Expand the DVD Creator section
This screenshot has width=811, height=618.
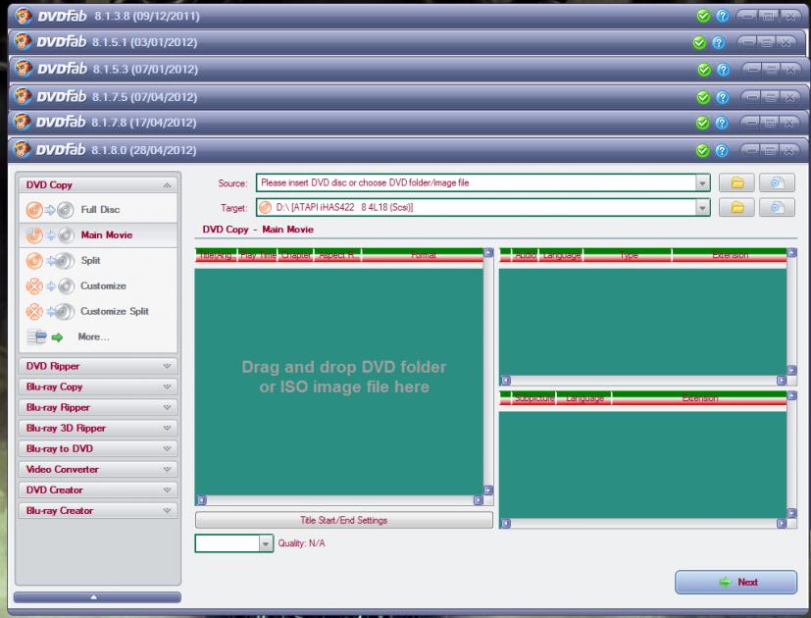pyautogui.click(x=98, y=489)
